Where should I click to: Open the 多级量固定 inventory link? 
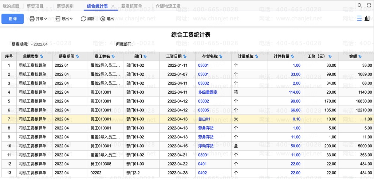pos(208,92)
